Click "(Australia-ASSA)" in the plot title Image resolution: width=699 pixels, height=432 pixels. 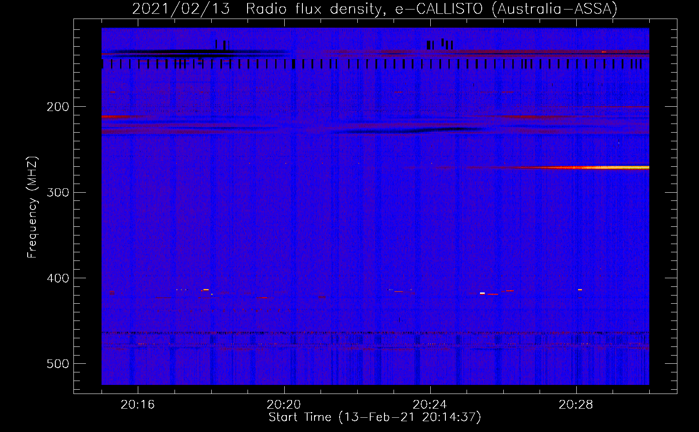pyautogui.click(x=554, y=9)
